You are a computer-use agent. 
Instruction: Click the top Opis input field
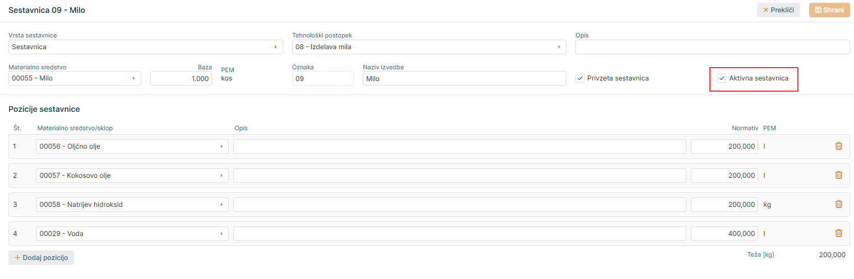[x=712, y=47]
